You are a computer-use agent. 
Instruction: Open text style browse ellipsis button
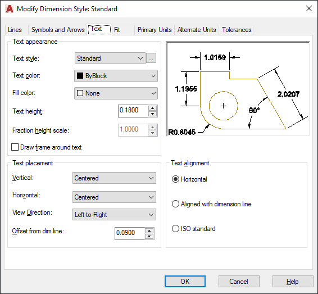point(151,58)
